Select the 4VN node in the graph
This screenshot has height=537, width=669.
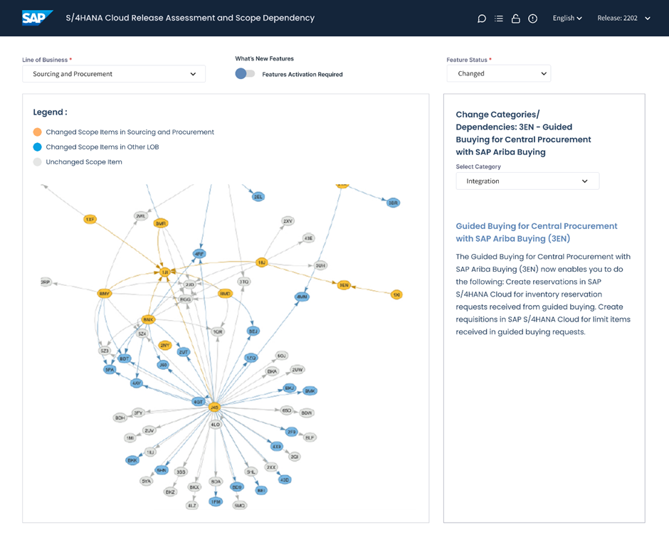[302, 296]
